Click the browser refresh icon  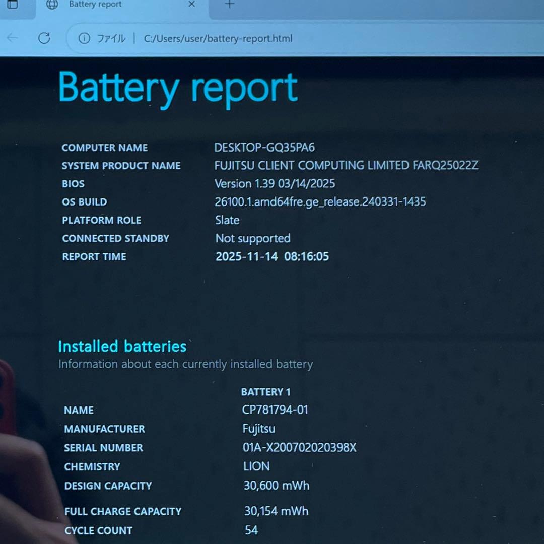click(x=44, y=38)
